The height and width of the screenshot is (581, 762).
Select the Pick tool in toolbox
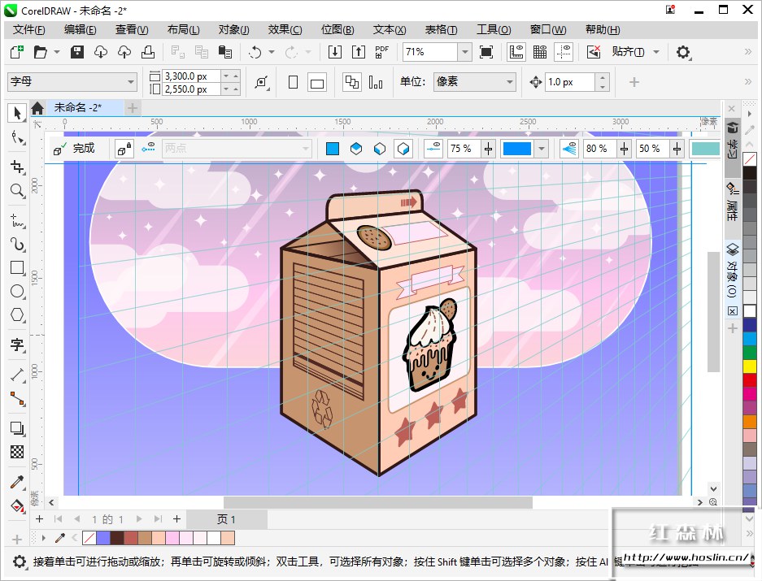[x=17, y=113]
